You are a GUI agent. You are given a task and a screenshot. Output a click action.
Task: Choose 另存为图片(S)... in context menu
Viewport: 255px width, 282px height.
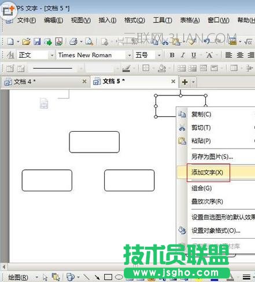[216, 157]
